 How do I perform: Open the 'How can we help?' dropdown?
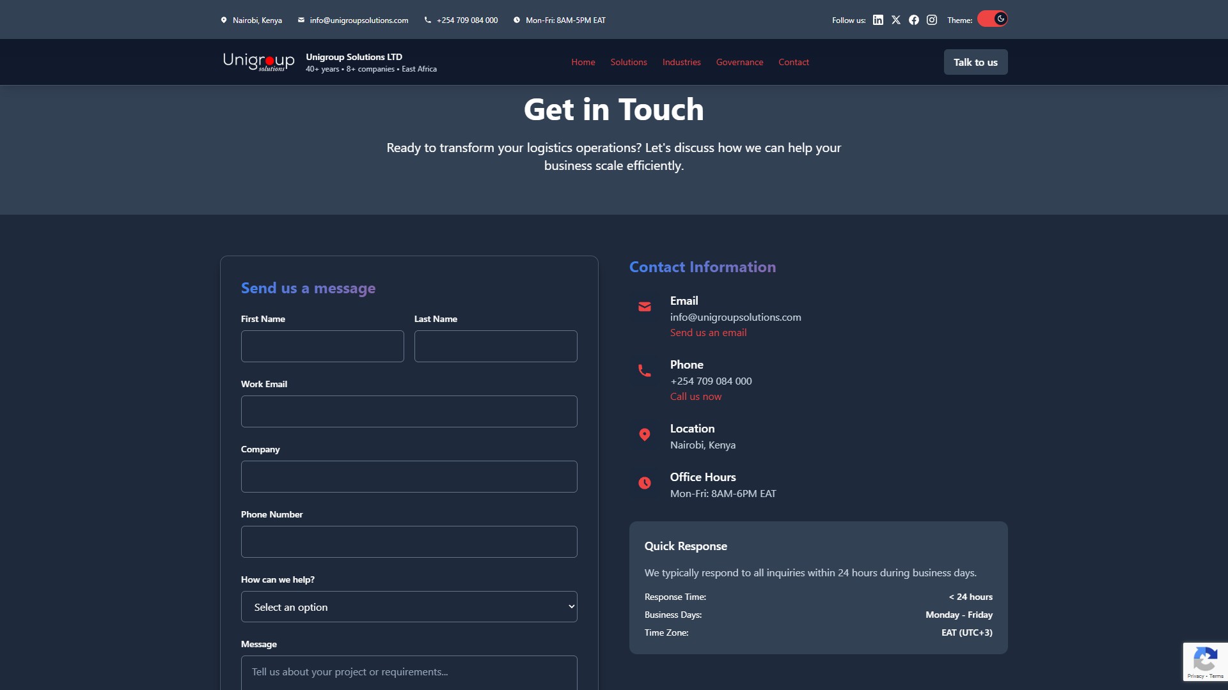tap(409, 606)
